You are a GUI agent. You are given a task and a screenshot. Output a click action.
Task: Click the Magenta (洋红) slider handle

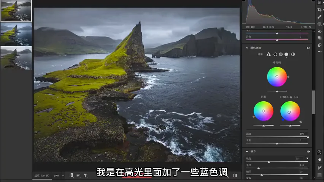pyautogui.click(x=277, y=40)
